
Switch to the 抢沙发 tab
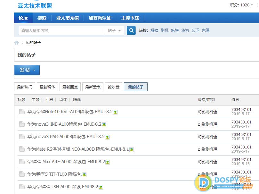[x=114, y=87]
